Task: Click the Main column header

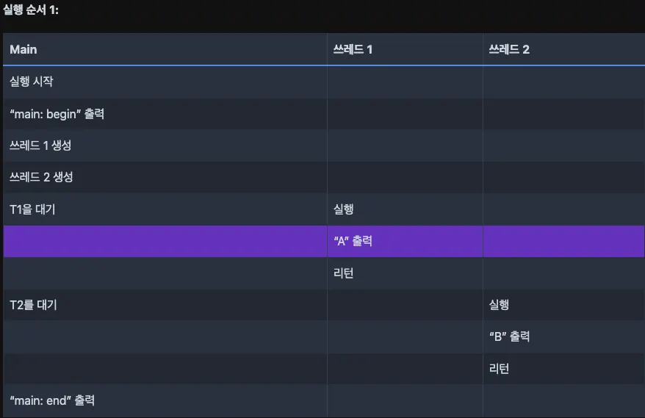Action: [x=165, y=49]
